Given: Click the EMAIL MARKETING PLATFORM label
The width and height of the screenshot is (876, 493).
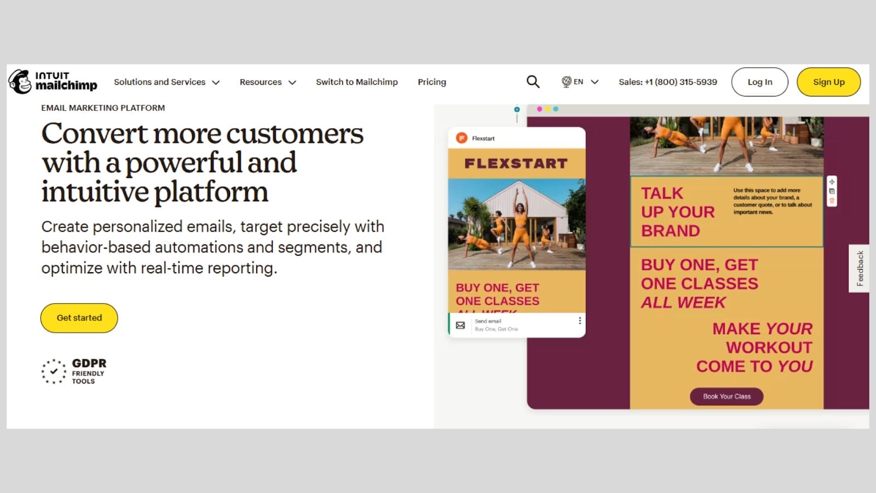Looking at the screenshot, I should (x=103, y=108).
